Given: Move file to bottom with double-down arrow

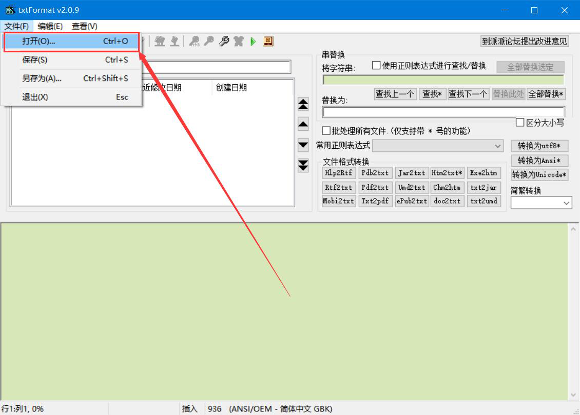Looking at the screenshot, I should tap(303, 165).
